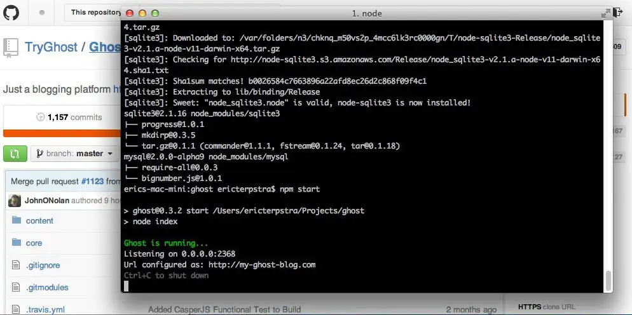Click the sign-out icon at top right
The height and width of the screenshot is (315, 632).
point(618,13)
